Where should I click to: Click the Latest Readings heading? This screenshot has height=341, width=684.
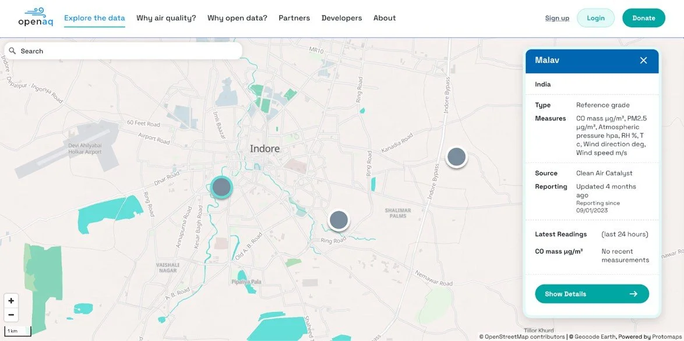coord(561,235)
